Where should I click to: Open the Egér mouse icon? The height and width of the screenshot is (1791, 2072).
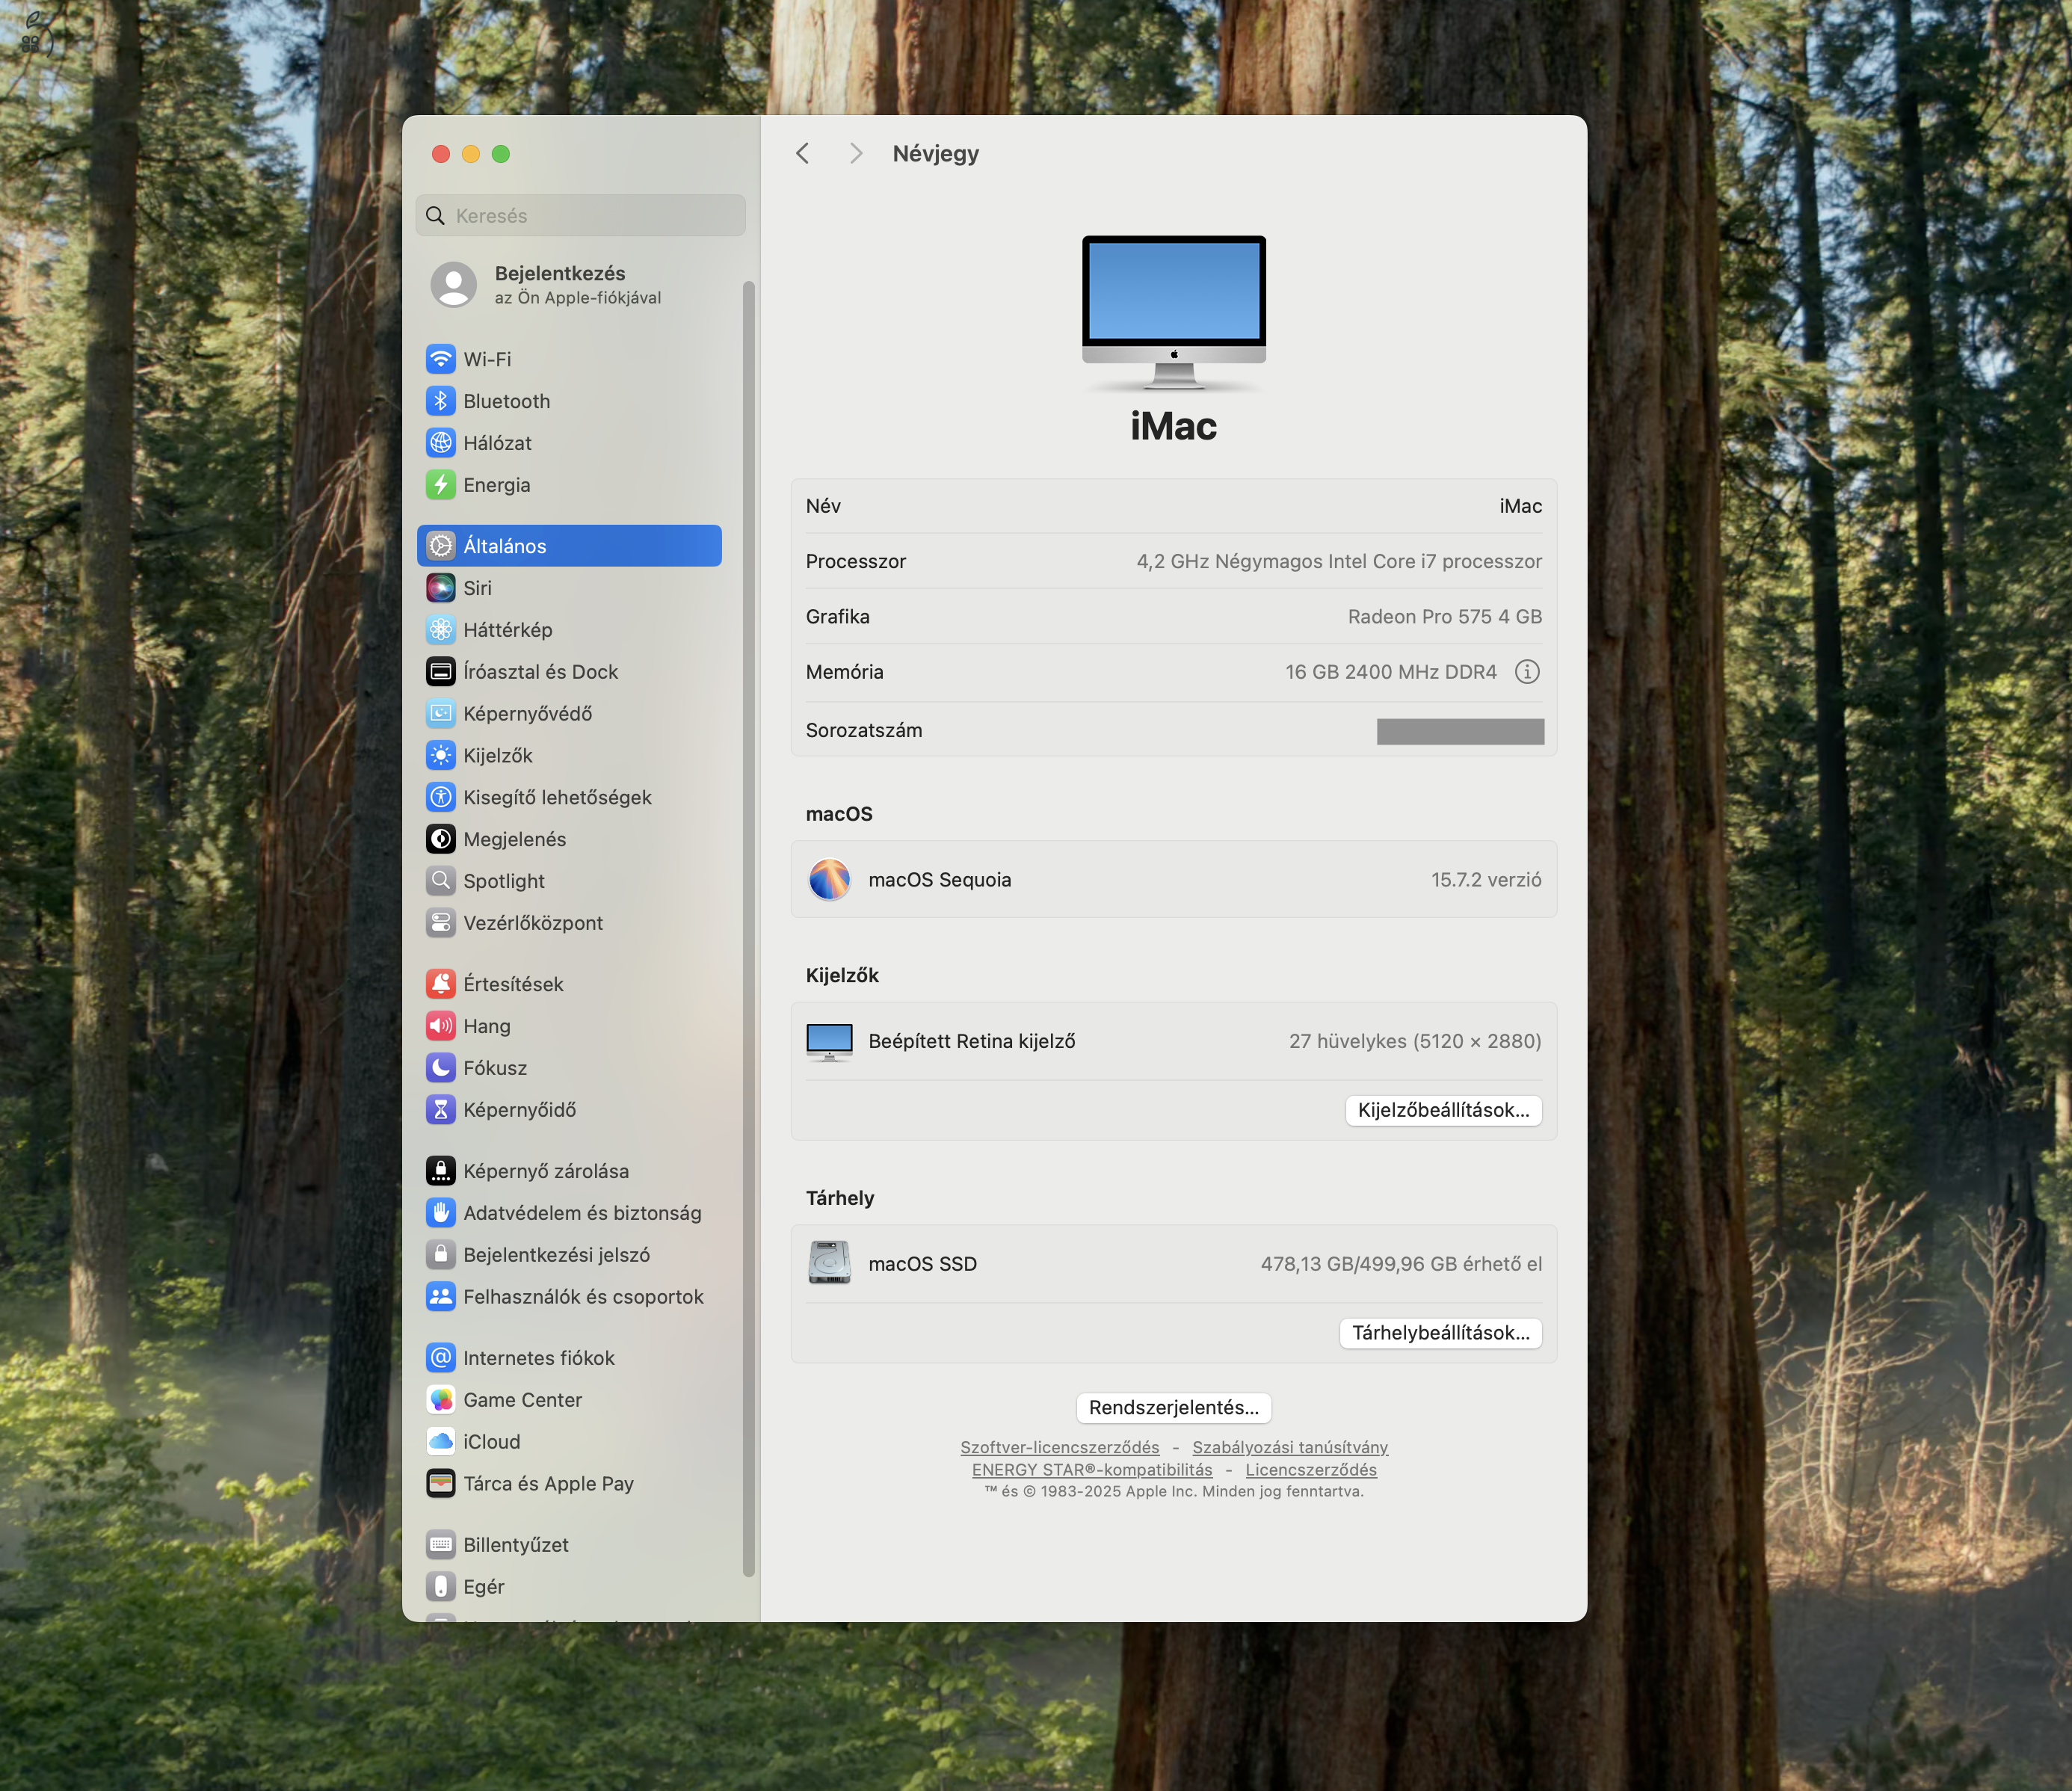click(x=440, y=1587)
